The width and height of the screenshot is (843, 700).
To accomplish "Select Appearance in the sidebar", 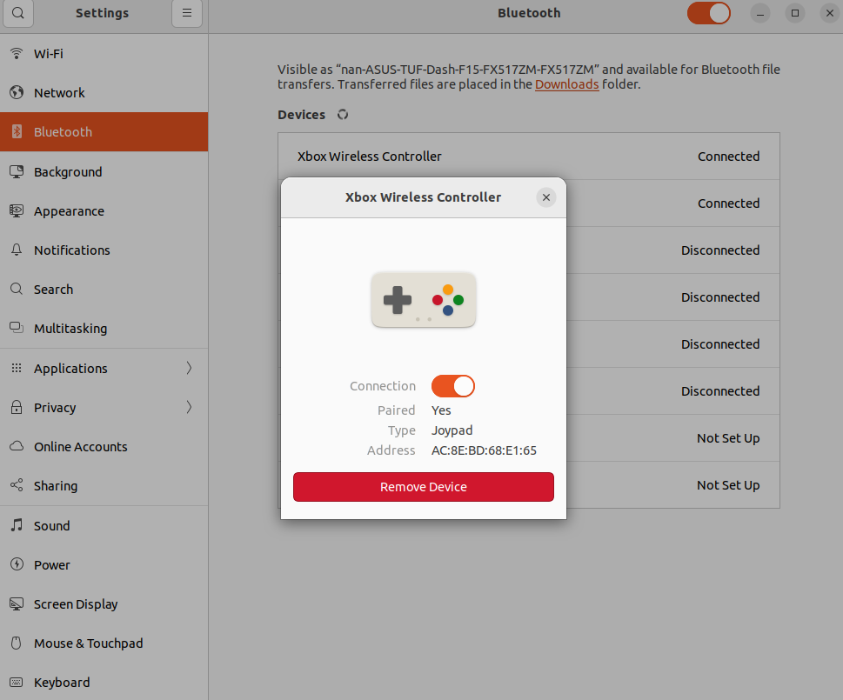I will pos(104,210).
